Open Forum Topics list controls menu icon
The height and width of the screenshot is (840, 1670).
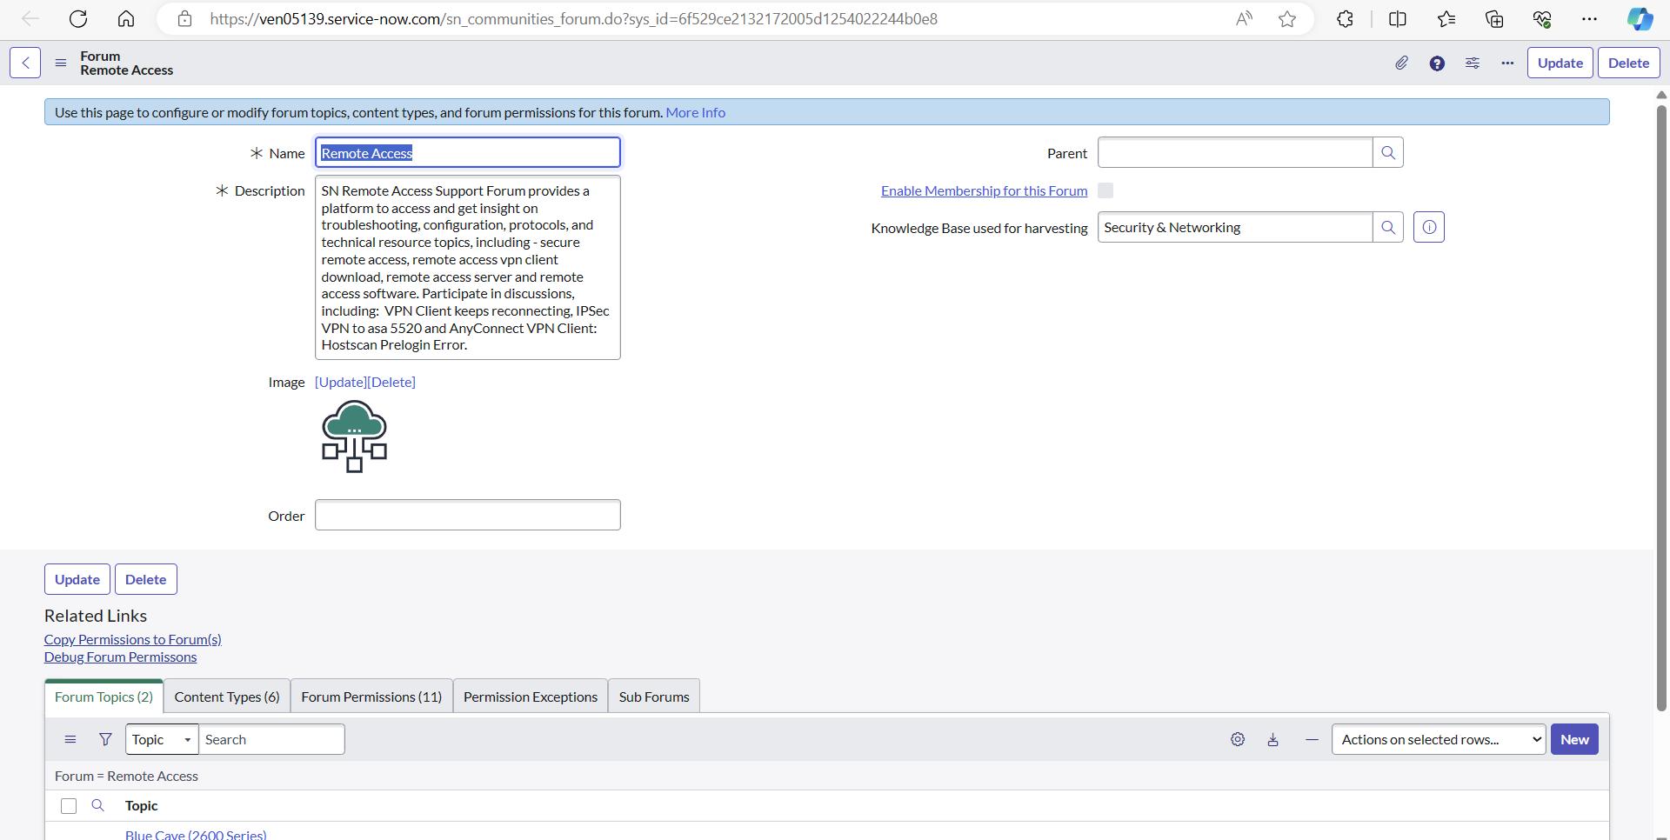(x=70, y=739)
